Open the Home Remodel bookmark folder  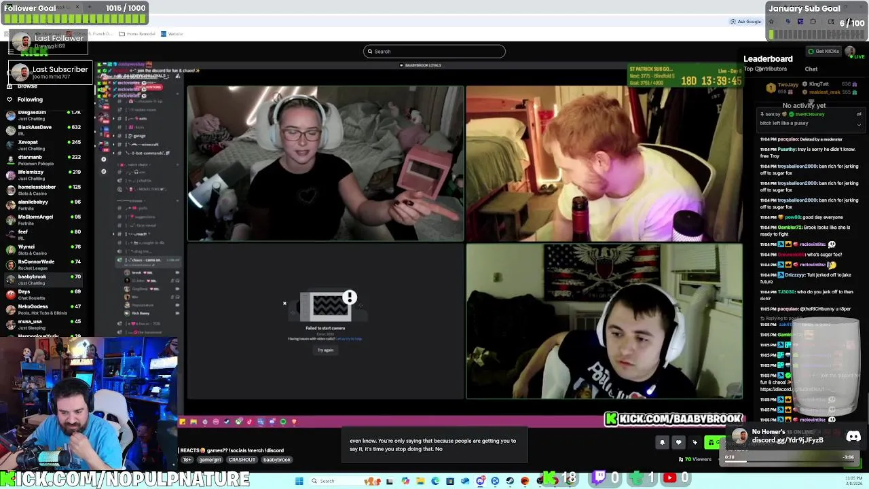click(137, 34)
